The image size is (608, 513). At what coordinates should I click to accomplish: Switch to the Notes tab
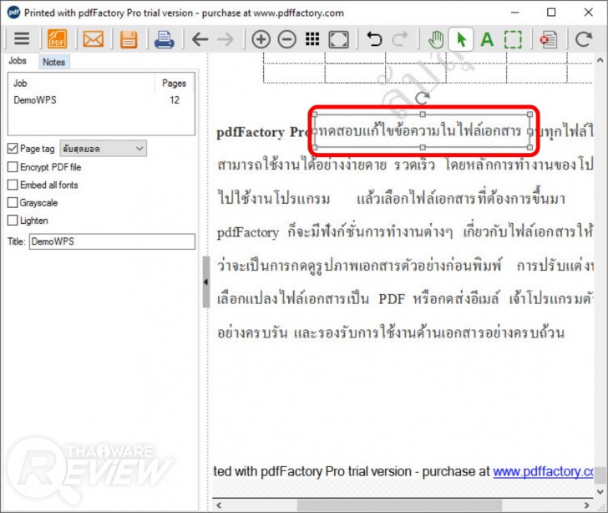[x=54, y=62]
